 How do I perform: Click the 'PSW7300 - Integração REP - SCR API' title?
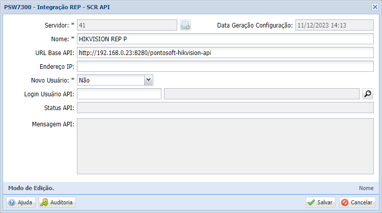click(57, 7)
